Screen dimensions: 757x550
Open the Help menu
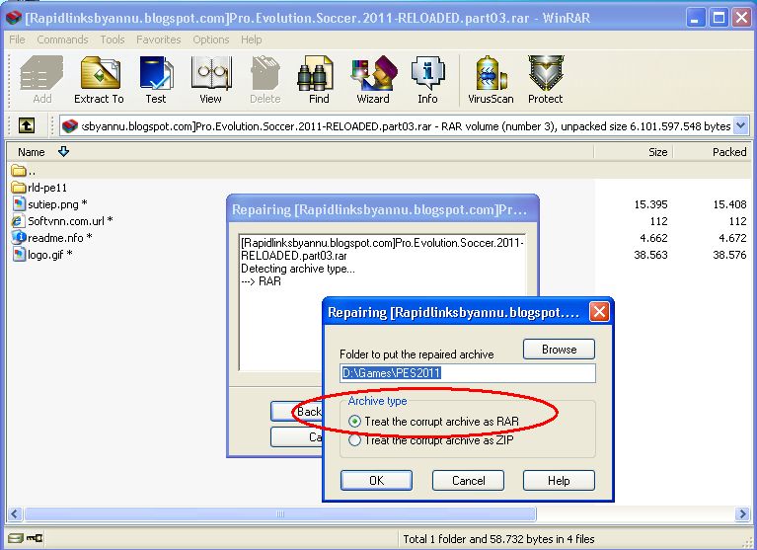pyautogui.click(x=252, y=39)
